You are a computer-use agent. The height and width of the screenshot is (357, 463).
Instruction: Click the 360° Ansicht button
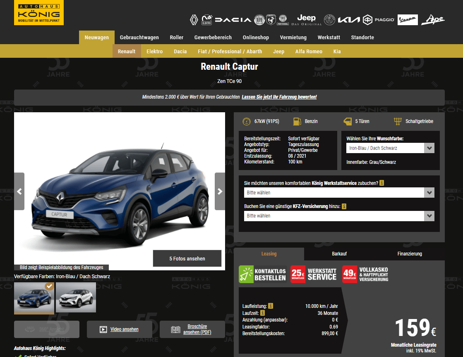(x=47, y=329)
